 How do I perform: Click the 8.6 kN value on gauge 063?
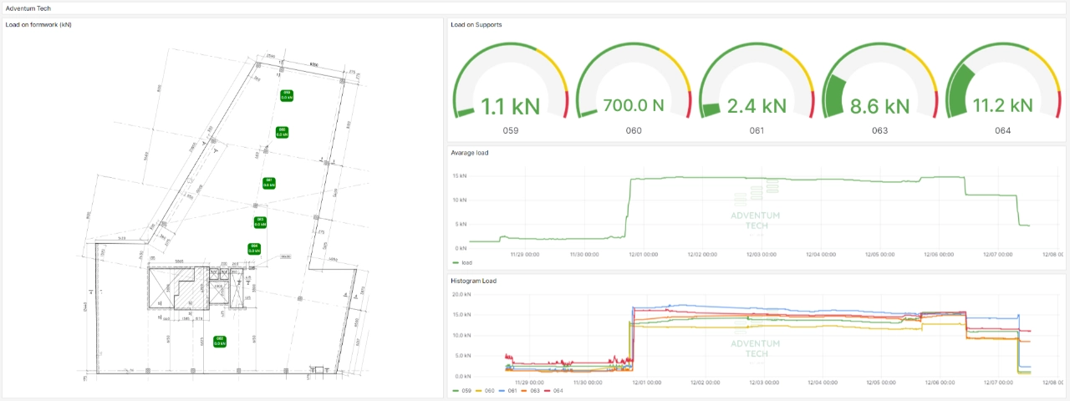(879, 107)
